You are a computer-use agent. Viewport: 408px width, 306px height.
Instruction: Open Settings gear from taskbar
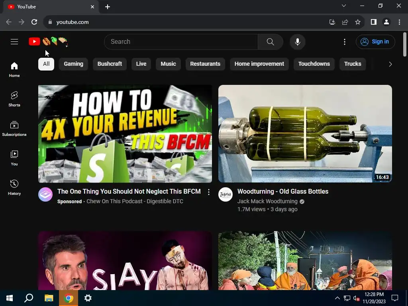coord(88,298)
